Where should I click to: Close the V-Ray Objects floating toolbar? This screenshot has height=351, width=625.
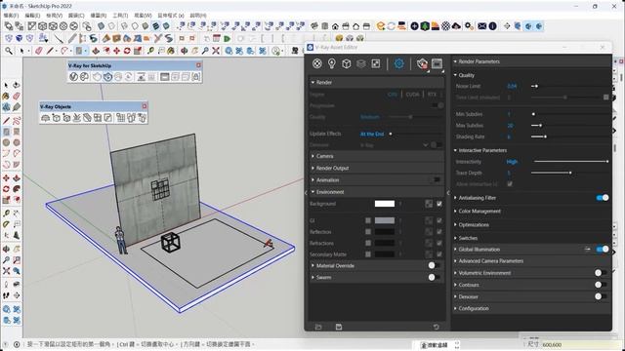[x=145, y=106]
